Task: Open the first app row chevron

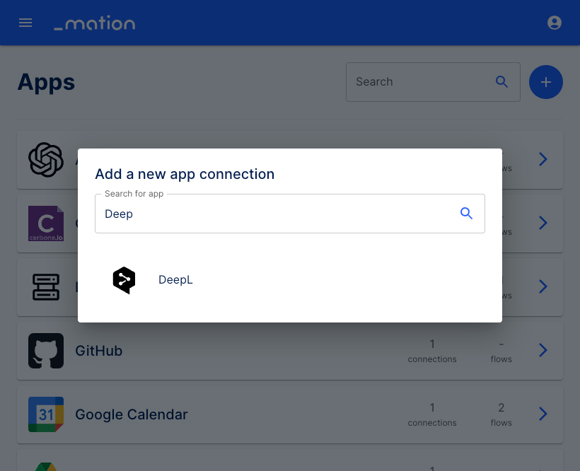Action: pos(543,159)
